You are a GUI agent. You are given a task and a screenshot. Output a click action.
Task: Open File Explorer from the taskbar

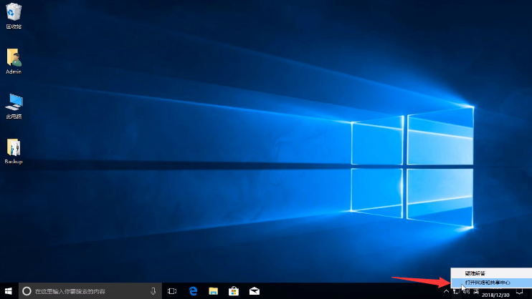pos(213,291)
